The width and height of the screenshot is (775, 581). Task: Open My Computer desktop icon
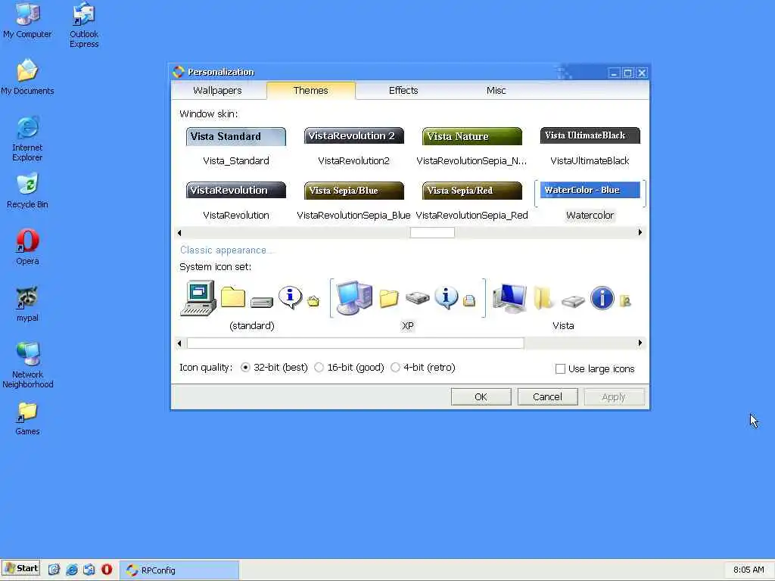click(27, 20)
